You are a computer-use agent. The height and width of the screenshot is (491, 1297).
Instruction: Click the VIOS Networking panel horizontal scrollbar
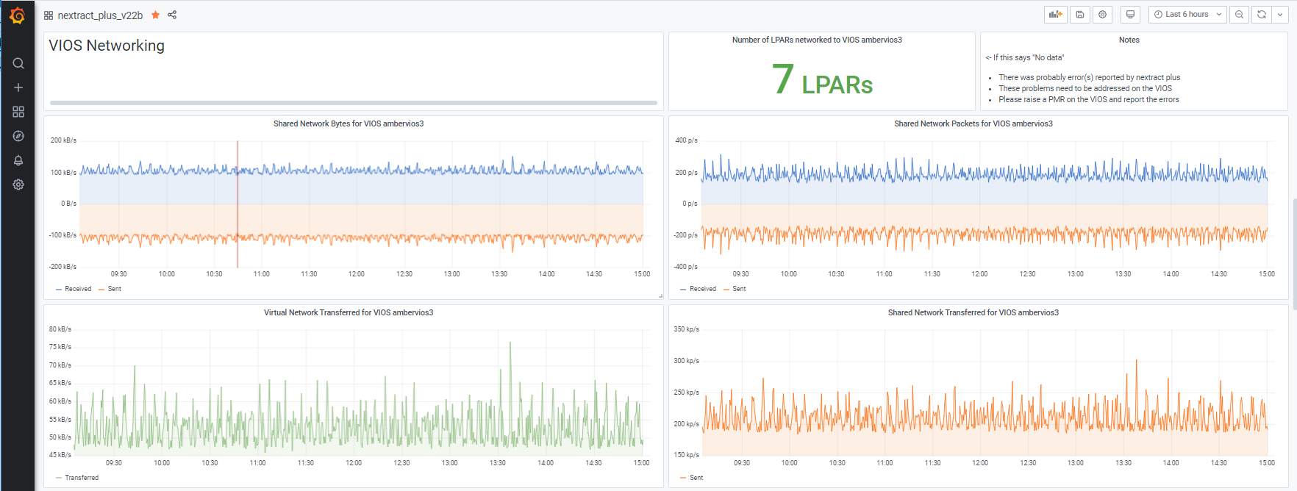[x=353, y=103]
